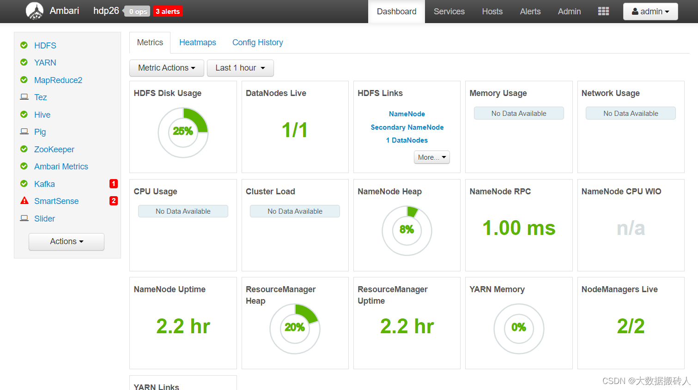Open the Slider service link

pos(44,219)
